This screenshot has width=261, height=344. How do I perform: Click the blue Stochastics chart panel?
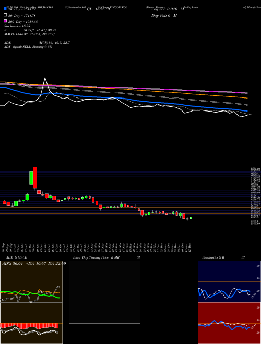(x=229, y=281)
